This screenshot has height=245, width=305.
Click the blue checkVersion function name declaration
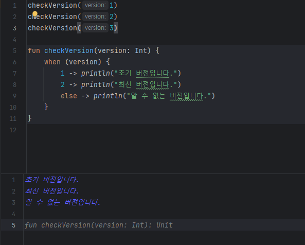point(69,50)
